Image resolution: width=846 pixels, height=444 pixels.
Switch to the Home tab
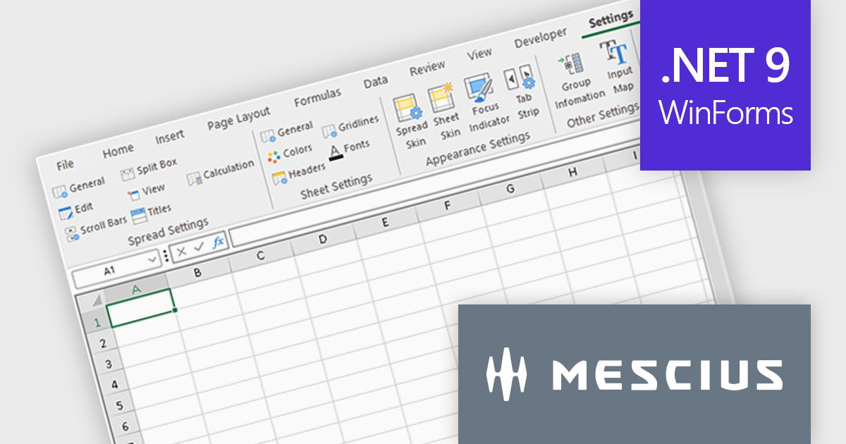coord(118,151)
